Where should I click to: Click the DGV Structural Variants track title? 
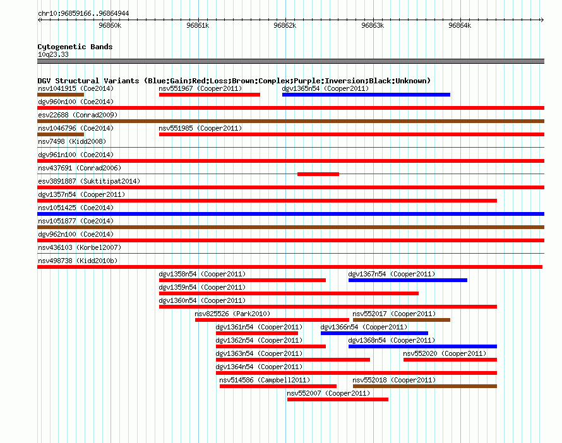[x=234, y=81]
